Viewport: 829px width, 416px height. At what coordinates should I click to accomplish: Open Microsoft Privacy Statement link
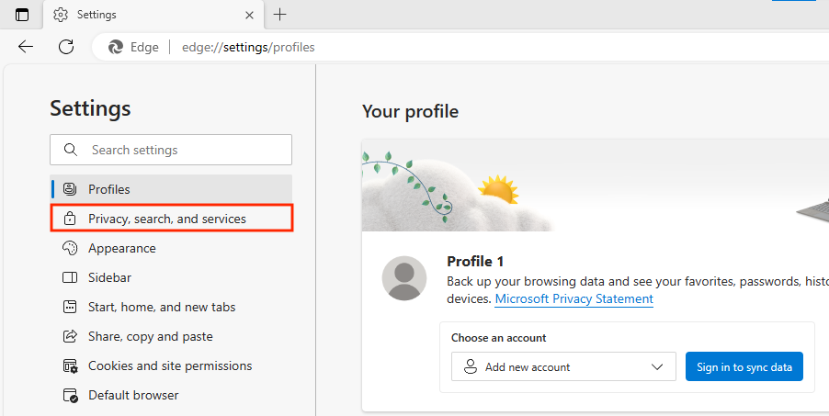(x=573, y=298)
